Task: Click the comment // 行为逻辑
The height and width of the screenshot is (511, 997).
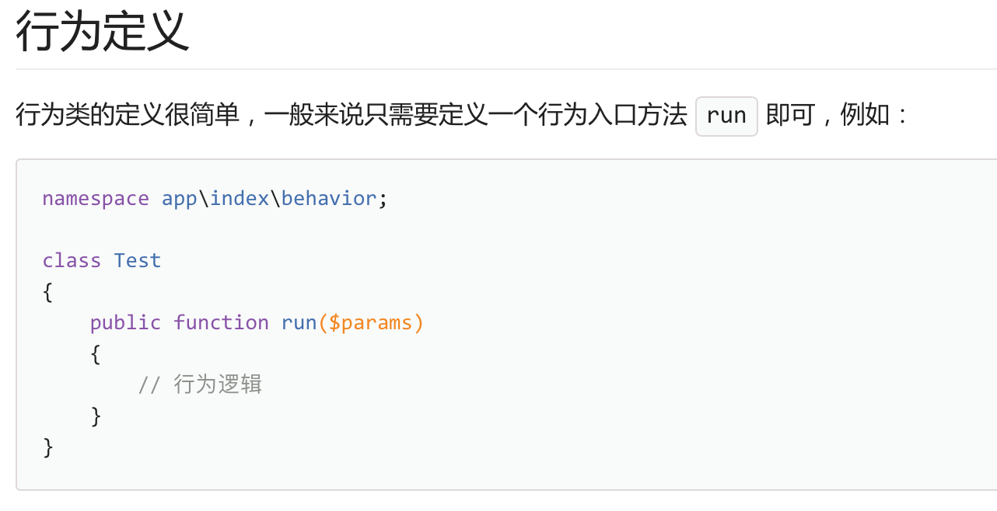Action: click(200, 385)
